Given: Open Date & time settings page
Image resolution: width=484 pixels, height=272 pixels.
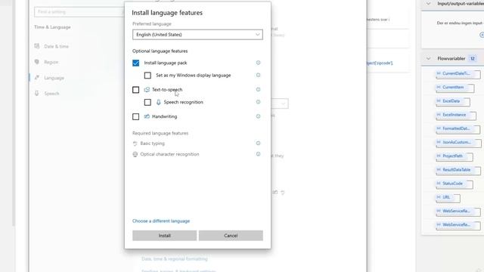Looking at the screenshot, I should (56, 46).
